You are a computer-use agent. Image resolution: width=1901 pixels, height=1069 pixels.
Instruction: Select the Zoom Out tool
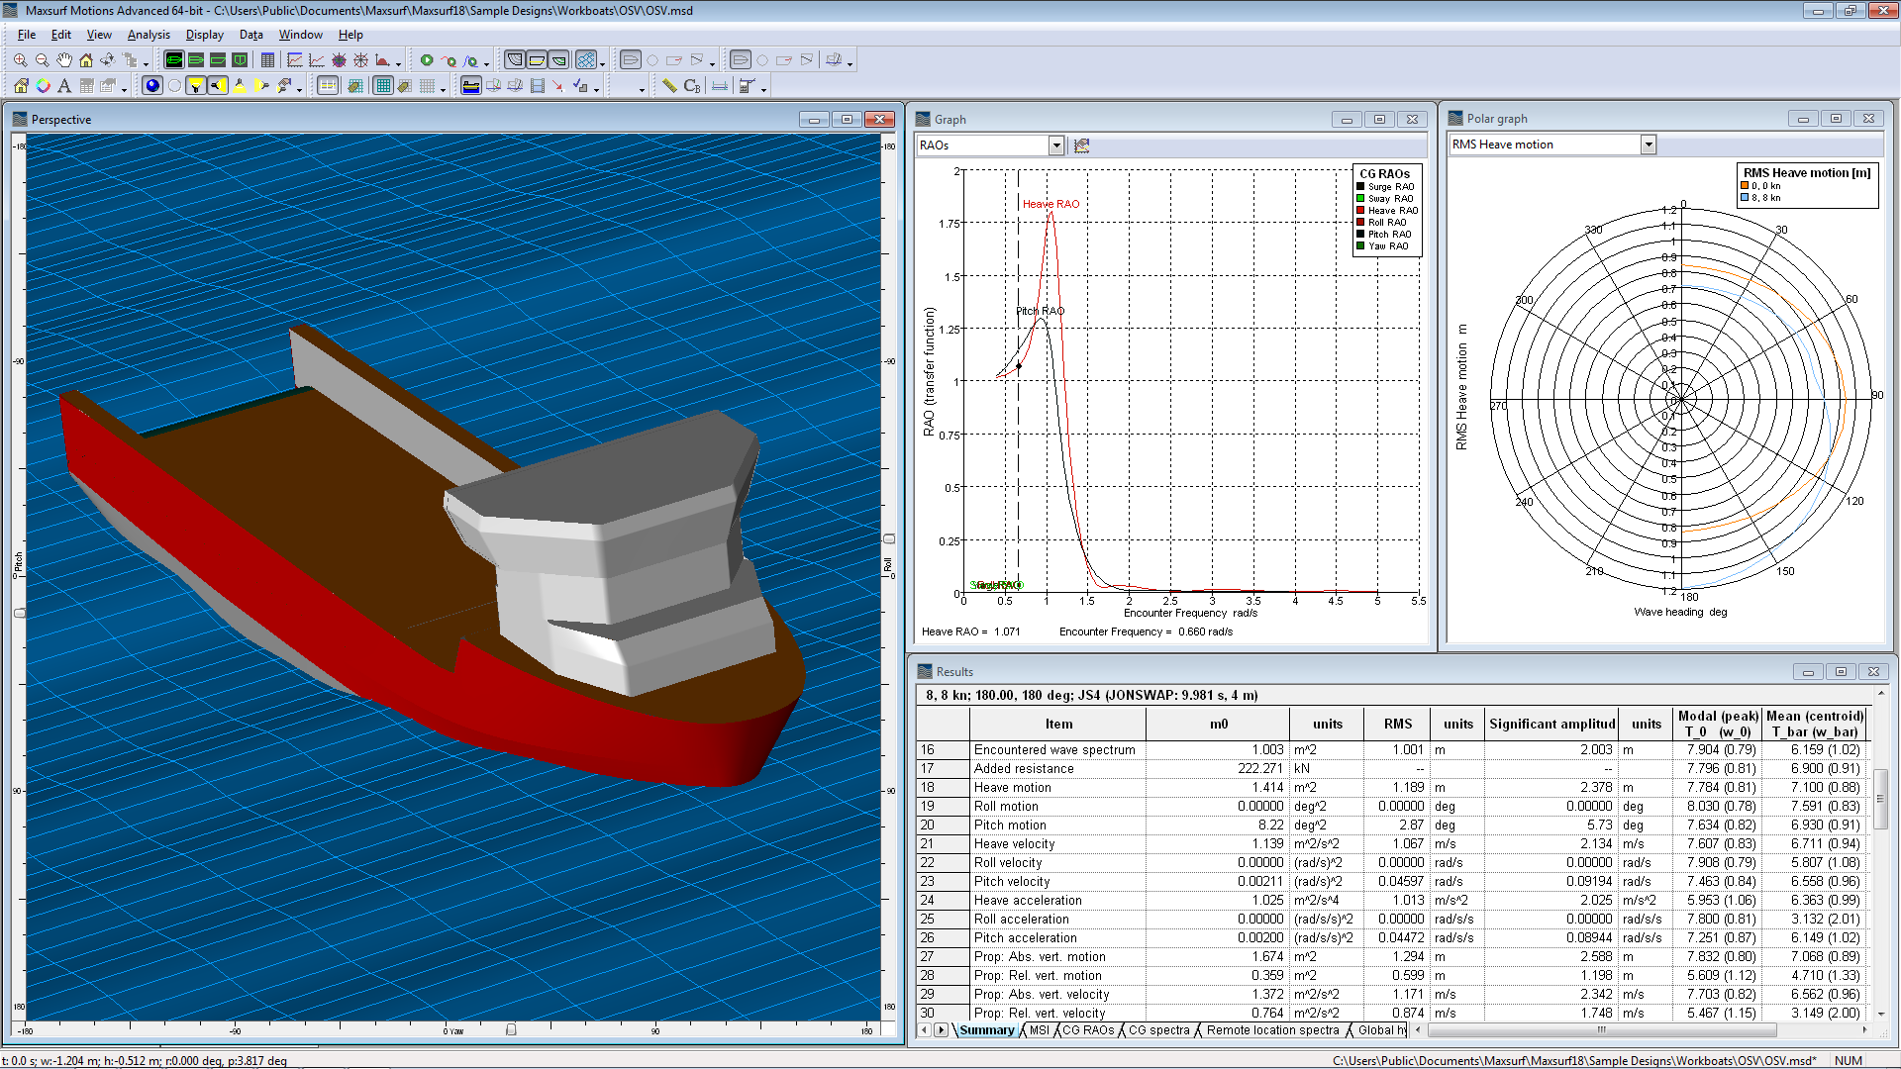pyautogui.click(x=42, y=60)
